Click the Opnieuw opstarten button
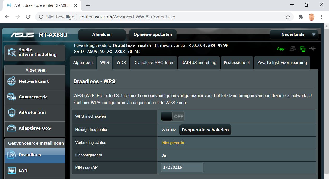Screen dimensions: 329x179 [153, 35]
